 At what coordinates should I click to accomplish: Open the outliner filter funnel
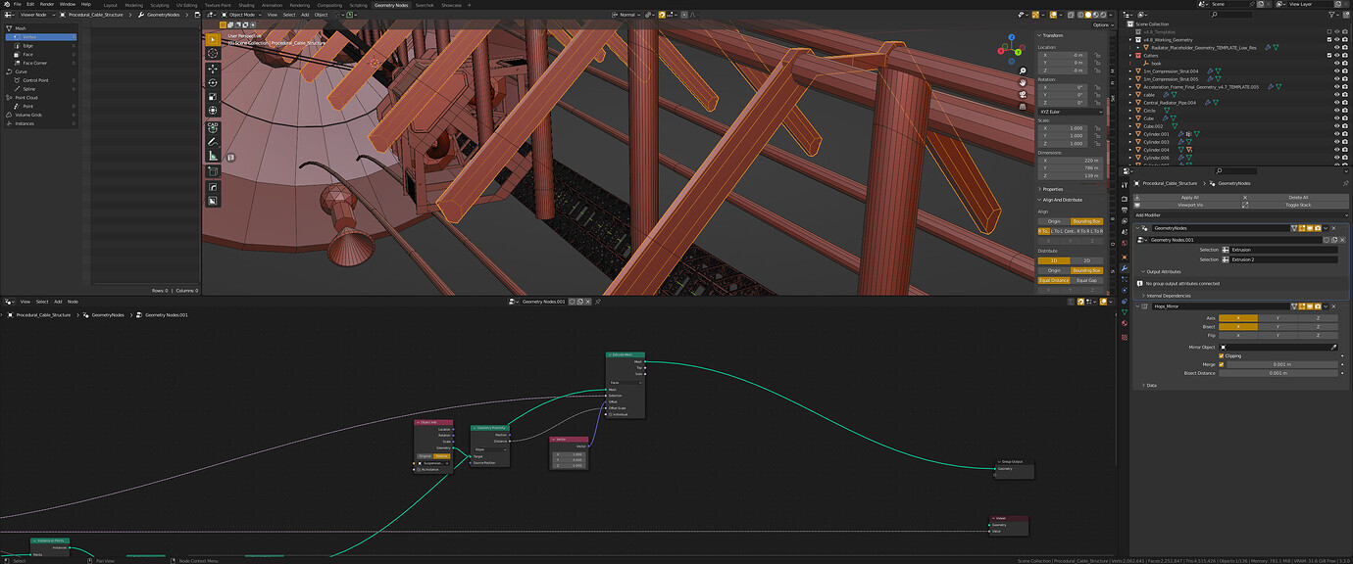click(1331, 15)
